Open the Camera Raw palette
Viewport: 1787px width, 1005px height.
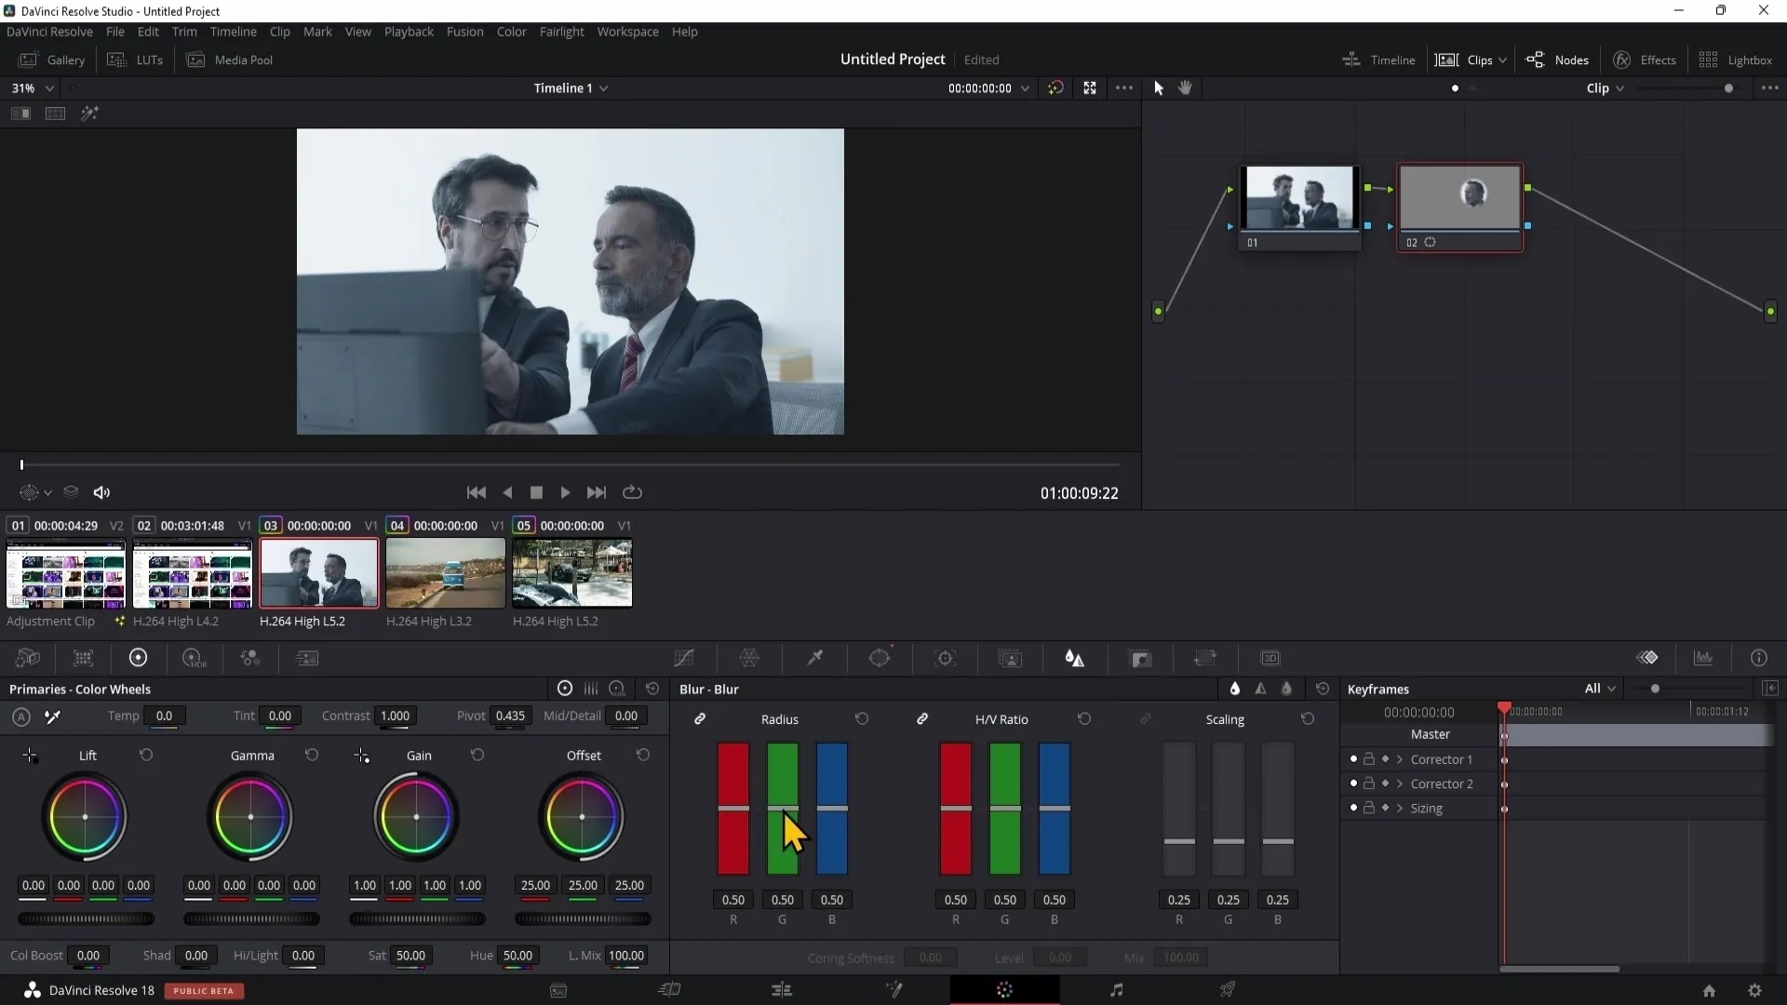coord(28,658)
